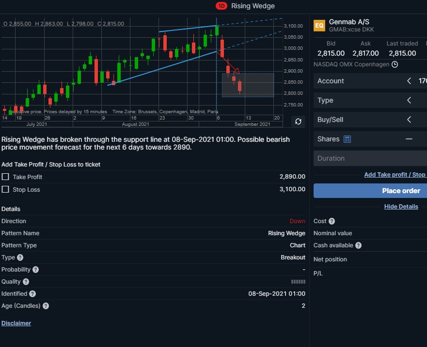Click the EQ instrument badge
Screen dimensions: 427x347
pos(319,26)
